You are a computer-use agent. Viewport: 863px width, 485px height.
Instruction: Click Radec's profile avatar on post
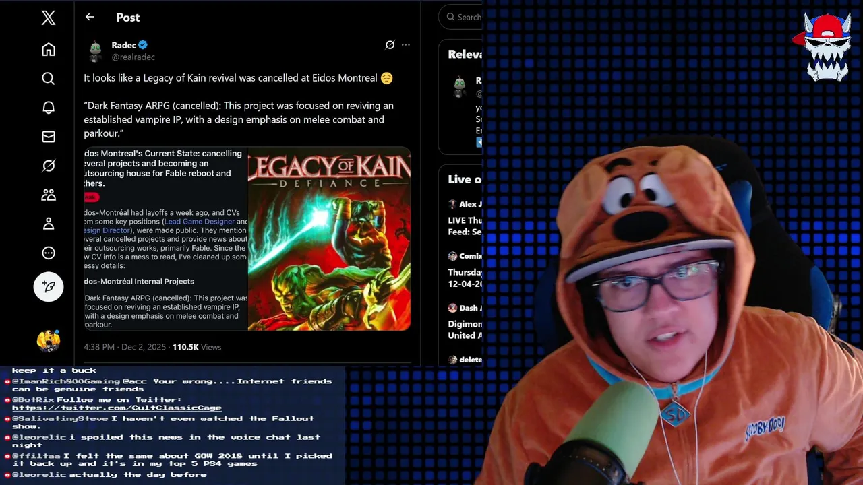pyautogui.click(x=96, y=51)
